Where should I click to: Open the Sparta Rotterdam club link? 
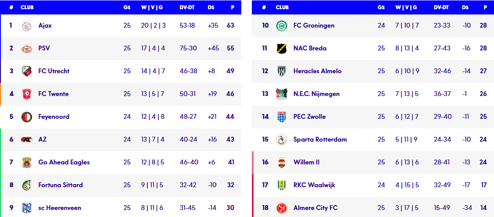[320, 139]
